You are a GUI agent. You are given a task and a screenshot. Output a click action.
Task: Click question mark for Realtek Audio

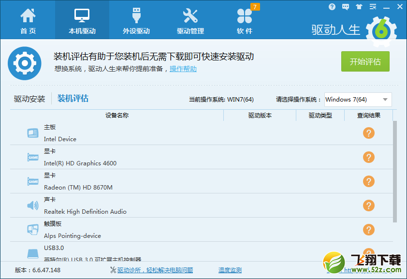click(369, 206)
